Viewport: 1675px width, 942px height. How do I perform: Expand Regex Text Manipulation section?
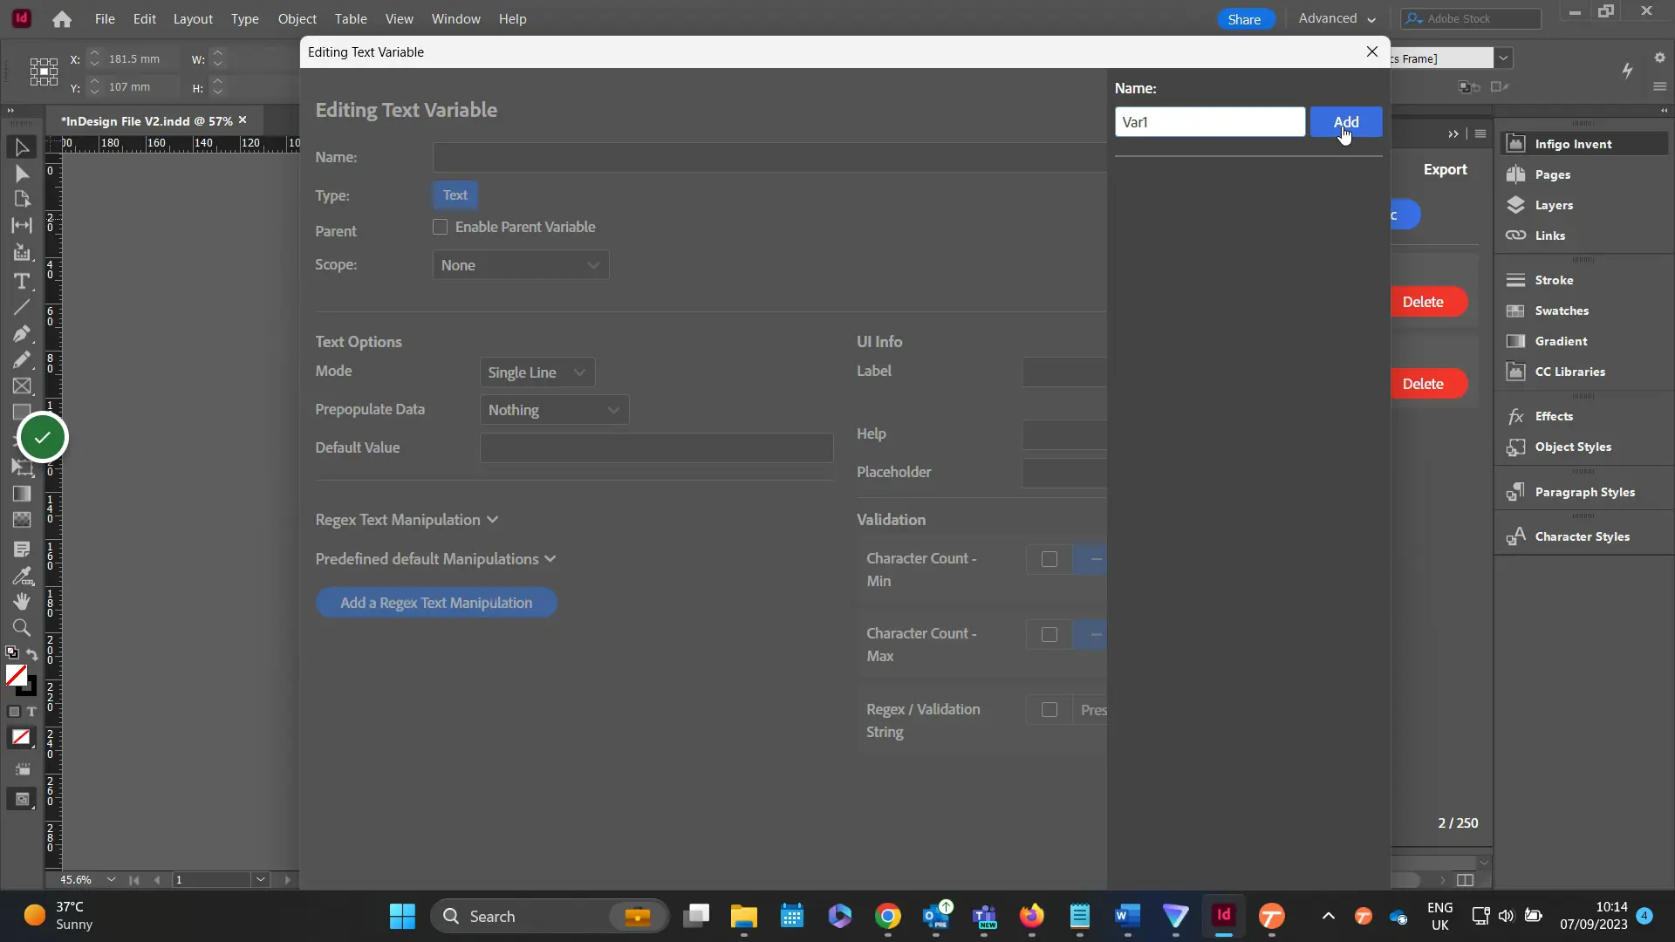pyautogui.click(x=407, y=520)
